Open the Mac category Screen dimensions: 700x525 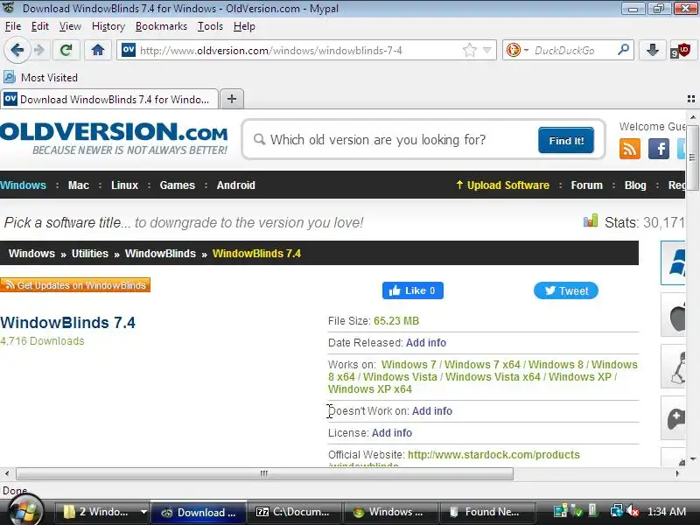[x=79, y=185]
